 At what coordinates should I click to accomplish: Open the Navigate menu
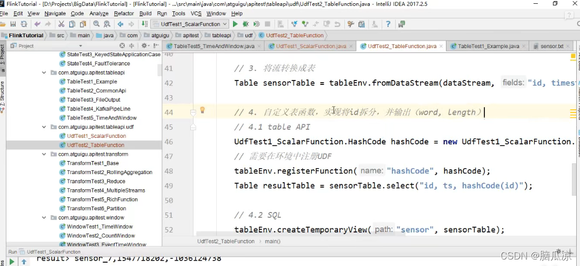tap(55, 14)
